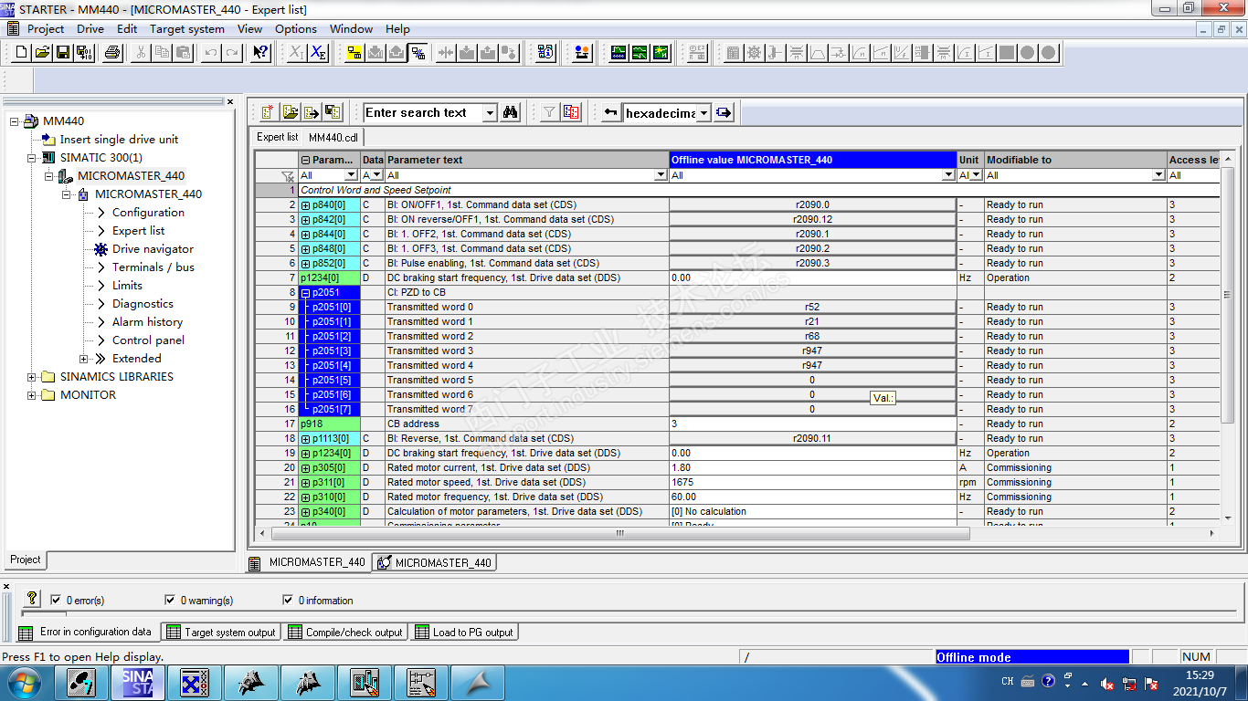Click the context Help pointer icon
The image size is (1248, 701).
pos(260,53)
